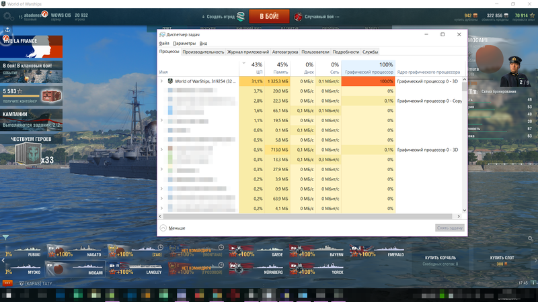Select the Montana ship in carousel

pyautogui.click(x=196, y=252)
